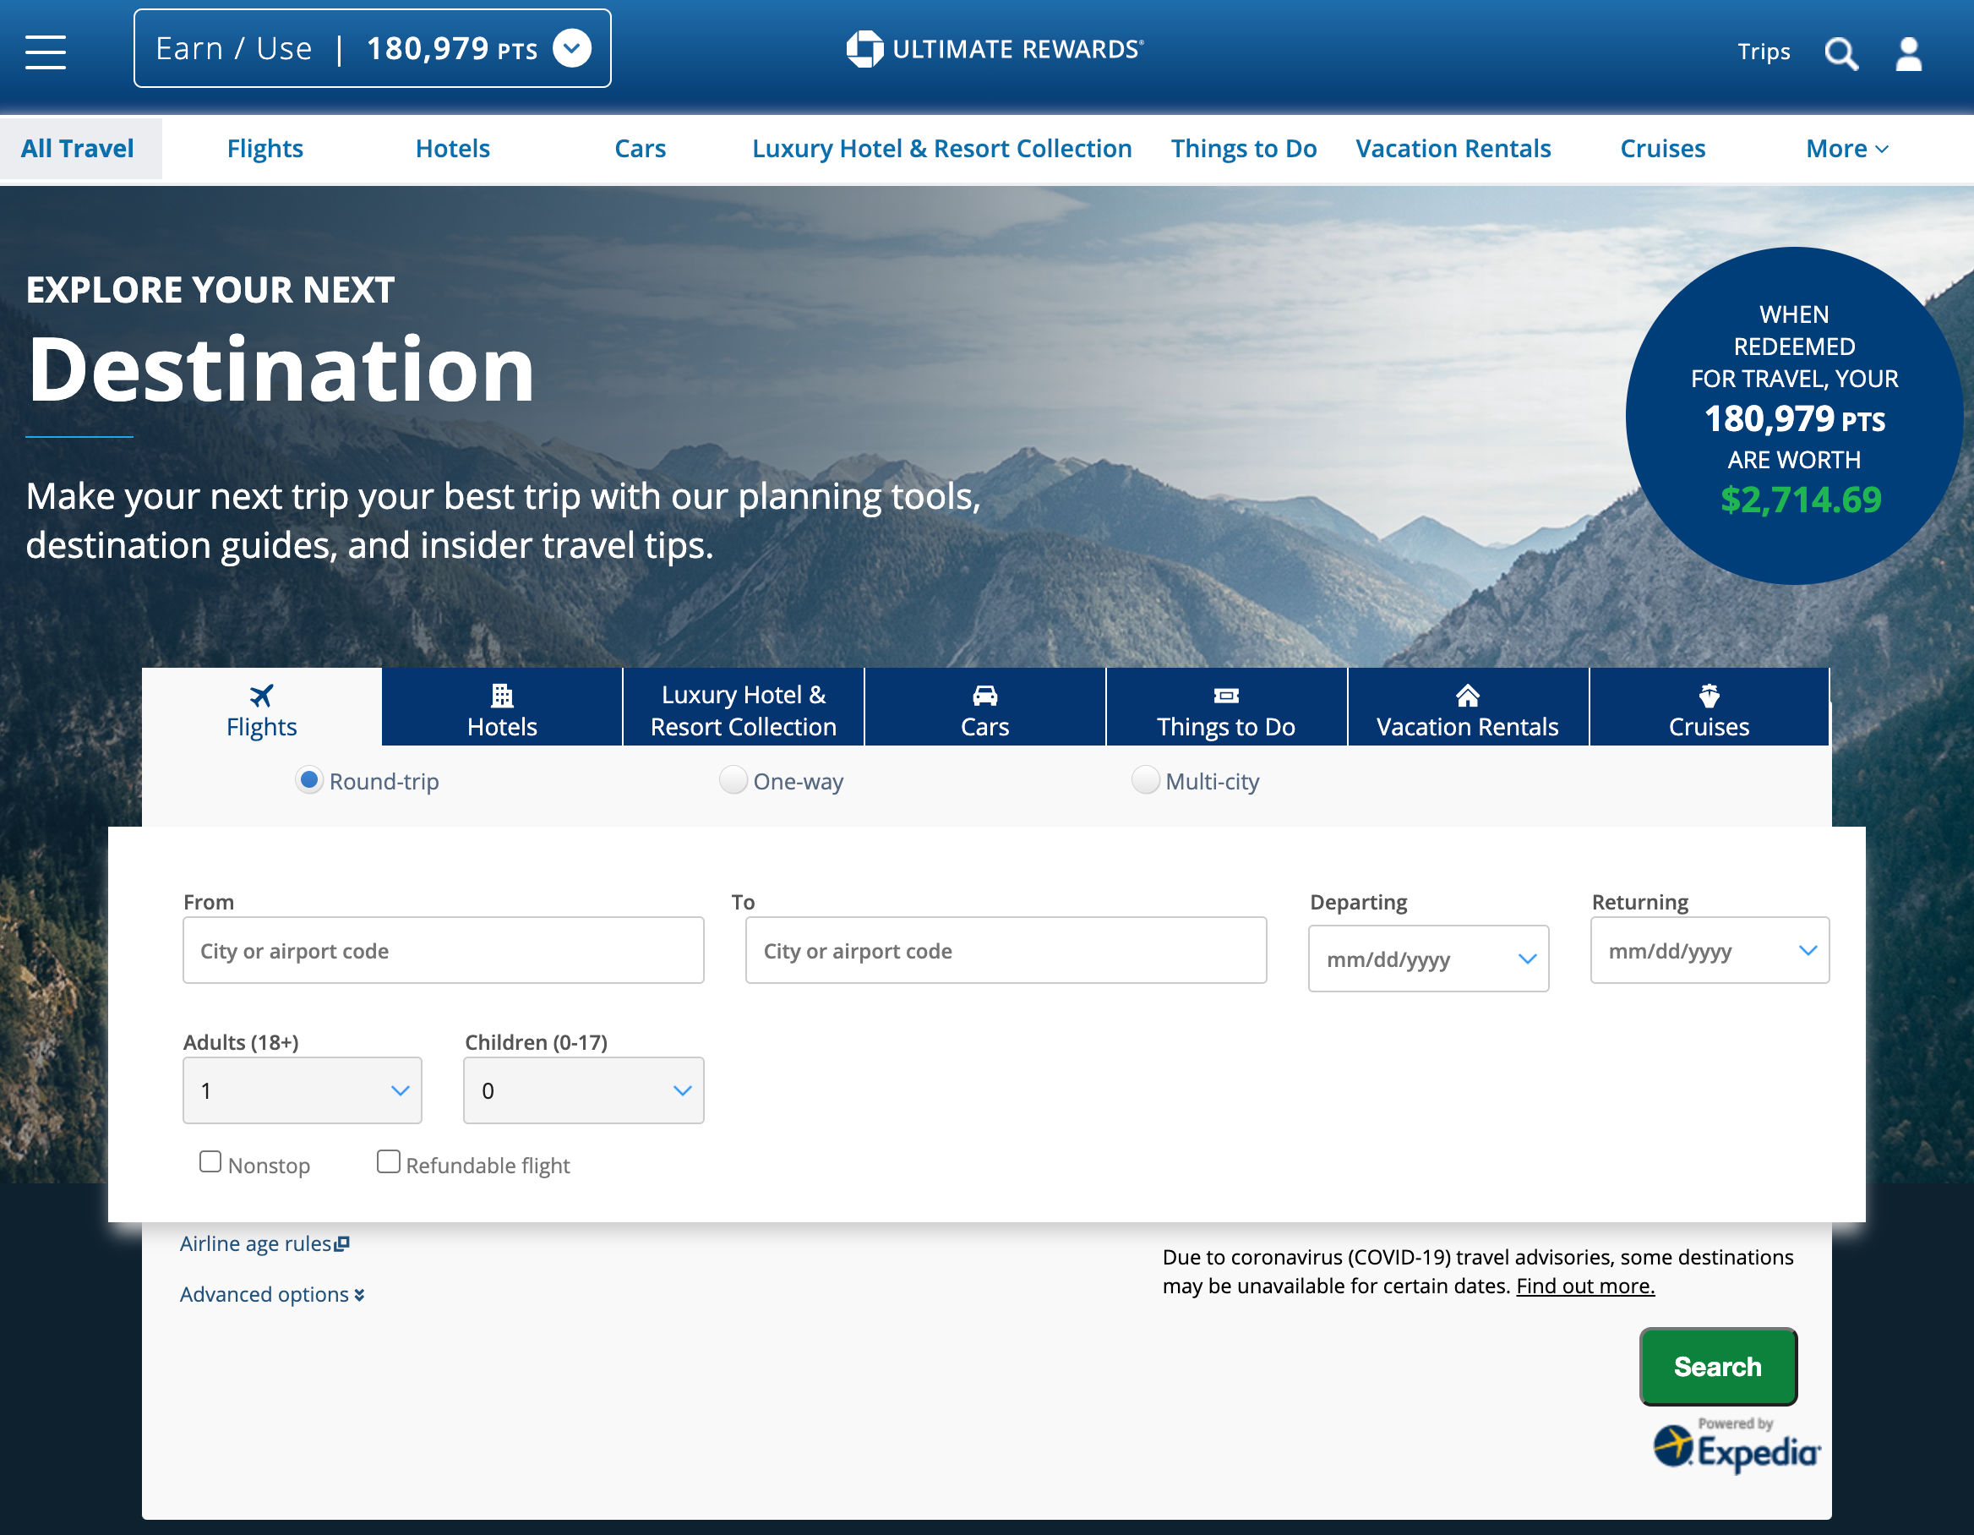1974x1535 pixels.
Task: Open the Find out more COVID link
Action: click(1584, 1285)
